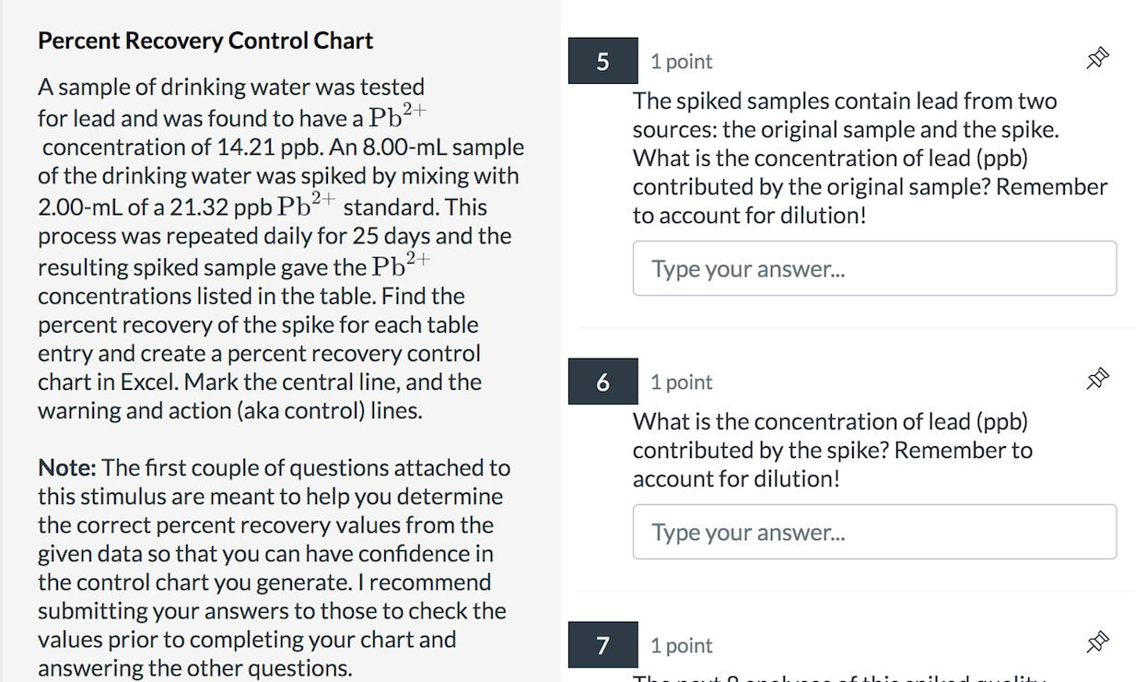Viewport: 1146px width, 682px height.
Task: Click inside question 6's answer box
Action: tap(874, 532)
